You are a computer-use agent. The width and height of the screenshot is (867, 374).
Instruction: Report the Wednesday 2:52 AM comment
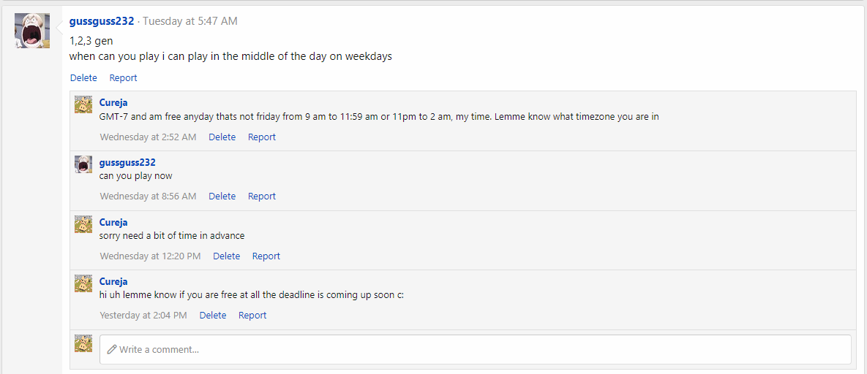(262, 137)
